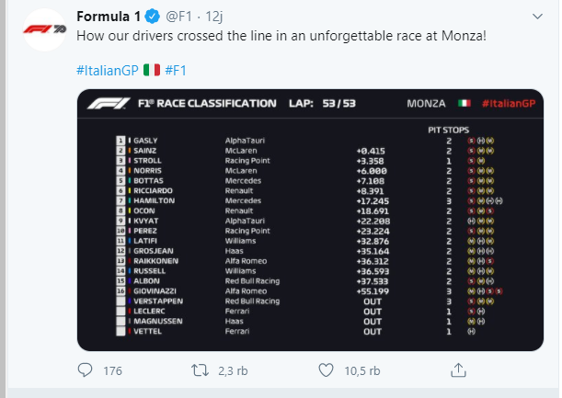Open the #F1 hashtag link
The image size is (562, 398).
coord(177,71)
